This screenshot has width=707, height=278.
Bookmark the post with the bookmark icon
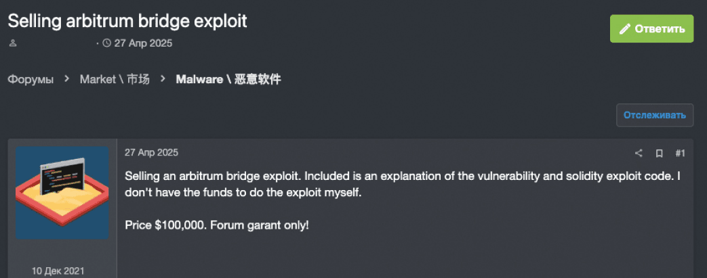coord(659,153)
